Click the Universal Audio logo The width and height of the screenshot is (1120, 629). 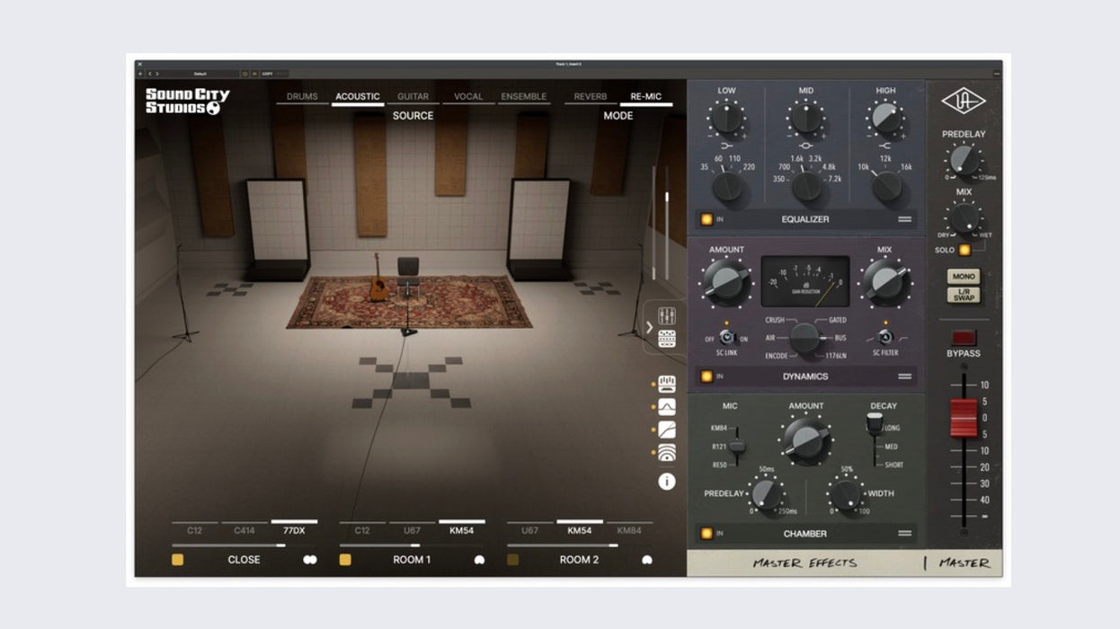pos(963,101)
